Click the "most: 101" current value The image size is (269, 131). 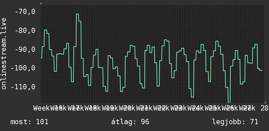tap(29, 122)
